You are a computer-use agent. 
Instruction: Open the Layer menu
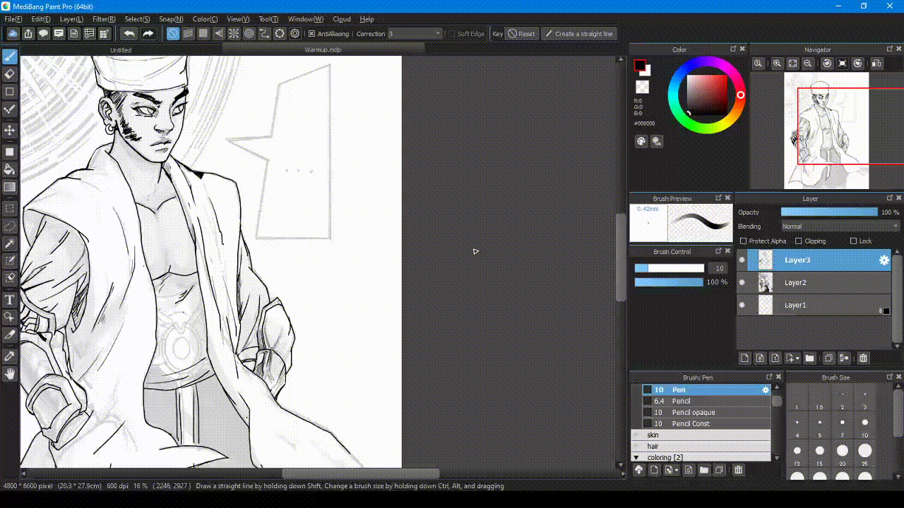coord(71,19)
